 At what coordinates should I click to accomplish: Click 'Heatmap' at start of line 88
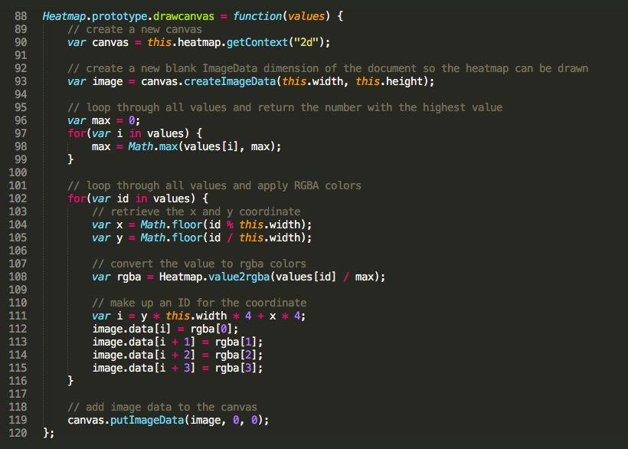(x=64, y=16)
